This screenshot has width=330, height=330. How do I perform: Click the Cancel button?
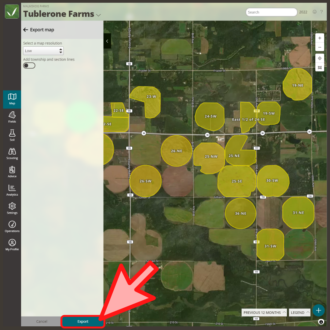(x=42, y=321)
